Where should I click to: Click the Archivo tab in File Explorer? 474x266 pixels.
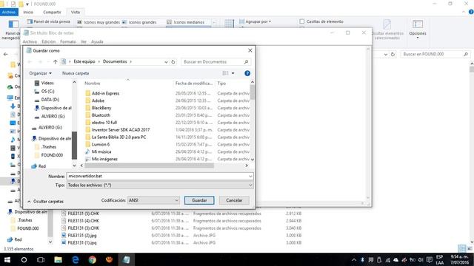click(9, 12)
